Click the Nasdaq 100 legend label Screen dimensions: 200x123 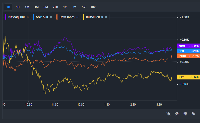(x=16, y=17)
